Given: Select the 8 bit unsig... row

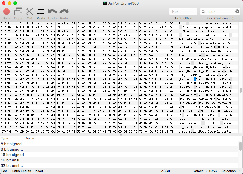Looking at the screenshot, I should (119, 149).
